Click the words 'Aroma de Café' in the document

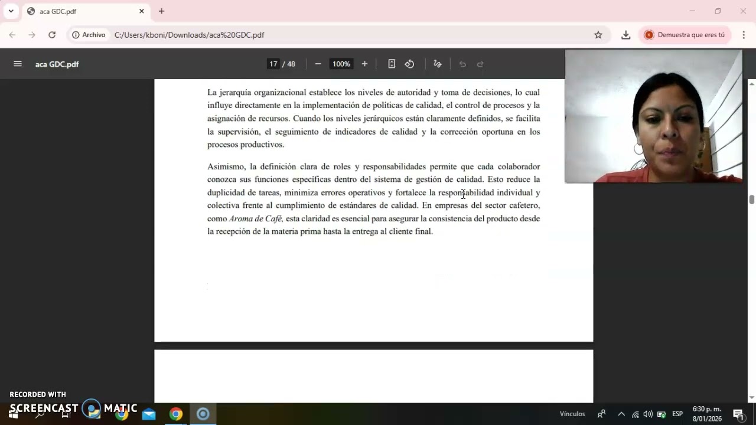pos(256,218)
